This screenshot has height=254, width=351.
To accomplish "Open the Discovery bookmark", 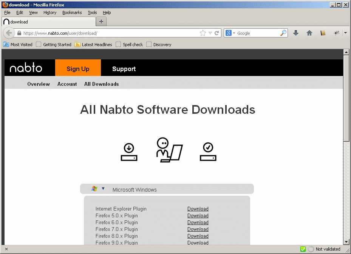I will coord(159,45).
